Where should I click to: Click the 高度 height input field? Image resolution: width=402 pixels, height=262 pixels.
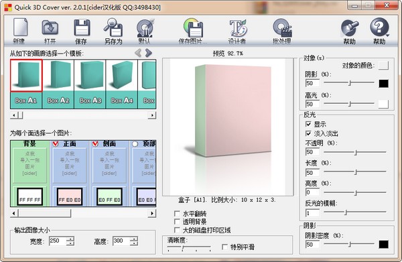tap(121, 241)
